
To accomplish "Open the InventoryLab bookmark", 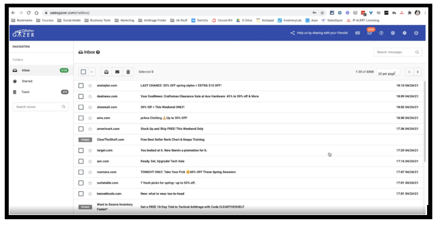I will pyautogui.click(x=289, y=21).
